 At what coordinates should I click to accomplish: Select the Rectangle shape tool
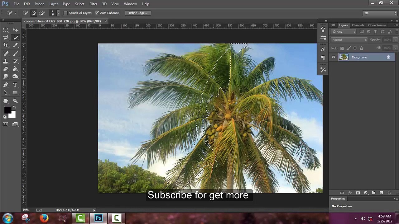pos(15,92)
